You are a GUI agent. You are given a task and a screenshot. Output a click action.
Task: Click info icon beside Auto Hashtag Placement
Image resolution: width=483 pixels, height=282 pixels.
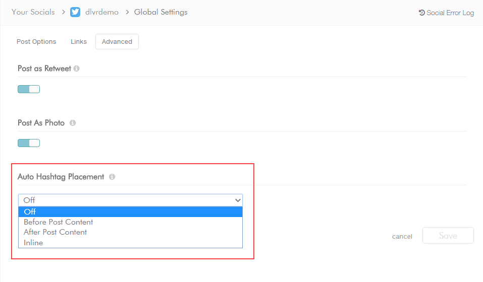[112, 177]
